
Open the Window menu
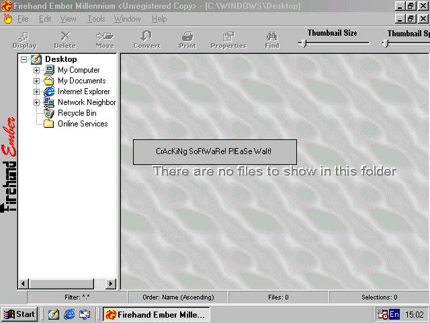click(127, 19)
